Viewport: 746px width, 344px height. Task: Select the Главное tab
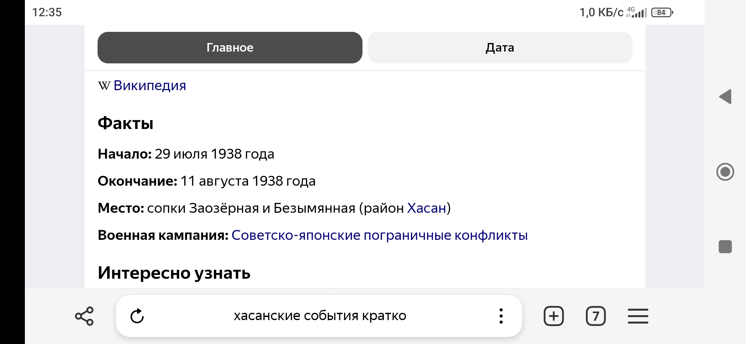(230, 47)
